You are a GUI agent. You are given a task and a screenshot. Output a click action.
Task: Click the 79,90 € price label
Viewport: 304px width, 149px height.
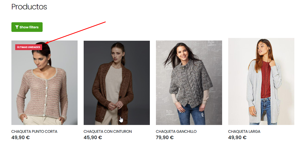coord(165,138)
